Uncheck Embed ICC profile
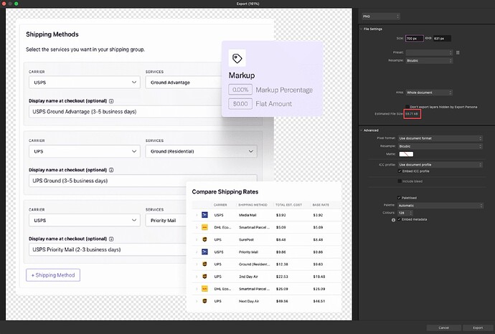Image resolution: width=495 pixels, height=334 pixels. pyautogui.click(x=400, y=171)
